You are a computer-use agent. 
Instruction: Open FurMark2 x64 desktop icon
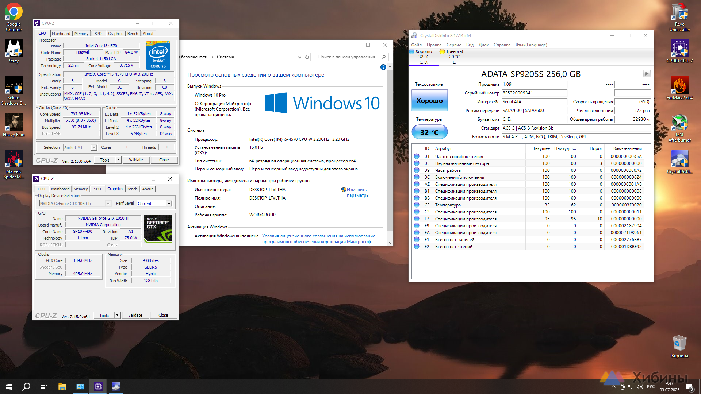(x=679, y=88)
